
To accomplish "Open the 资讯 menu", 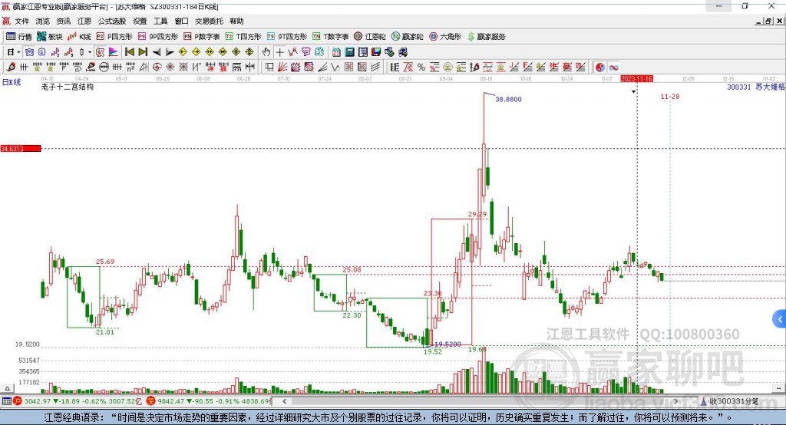I will click(63, 21).
